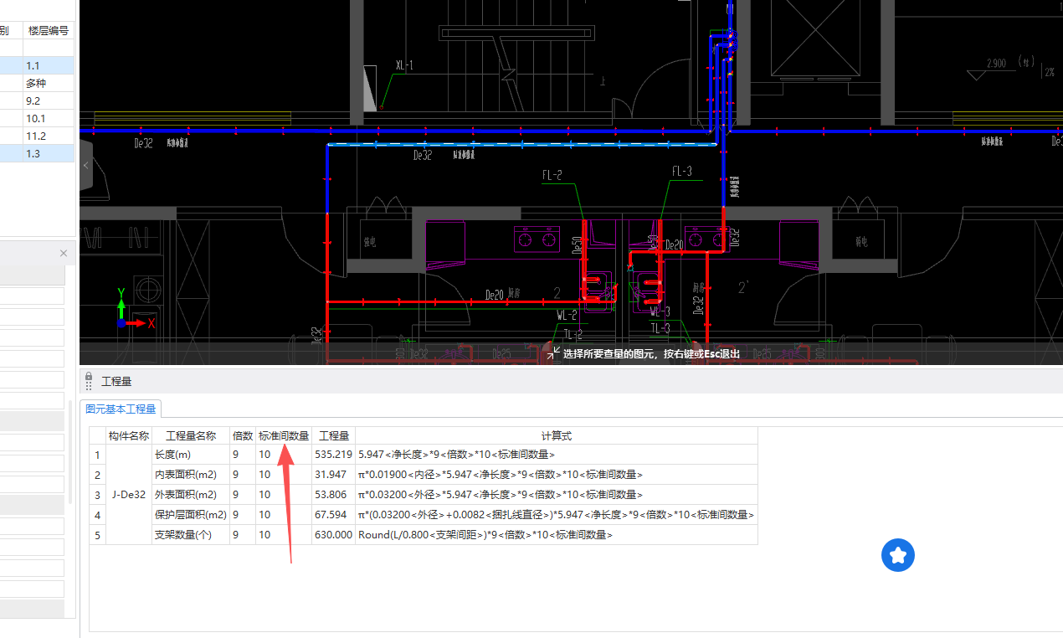Click the lock icon beside 工程量 title

pos(89,381)
